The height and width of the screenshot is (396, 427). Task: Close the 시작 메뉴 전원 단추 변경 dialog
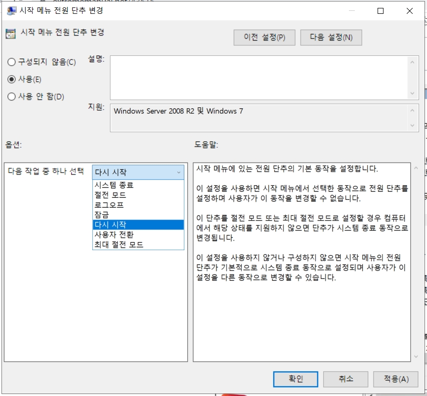coord(410,11)
